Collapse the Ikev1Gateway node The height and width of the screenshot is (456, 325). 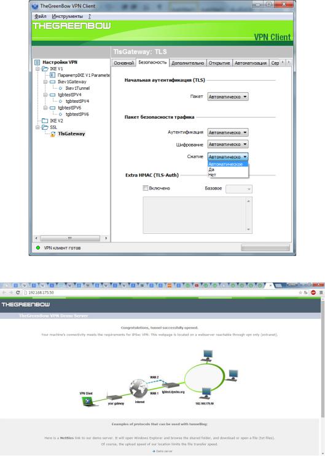45,82
